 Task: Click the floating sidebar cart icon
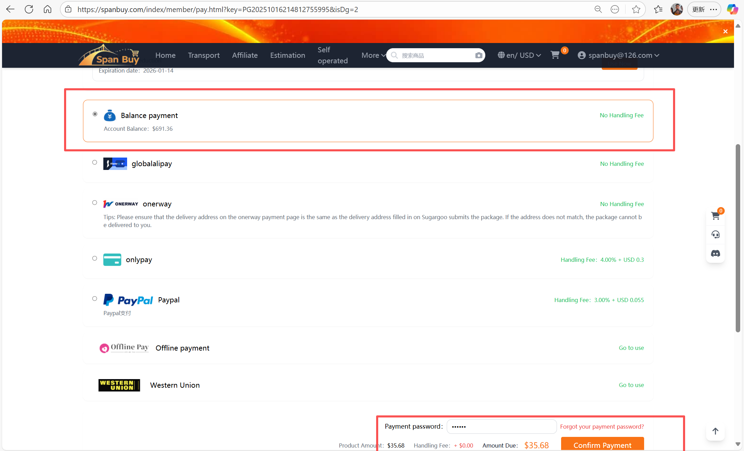[x=715, y=216]
